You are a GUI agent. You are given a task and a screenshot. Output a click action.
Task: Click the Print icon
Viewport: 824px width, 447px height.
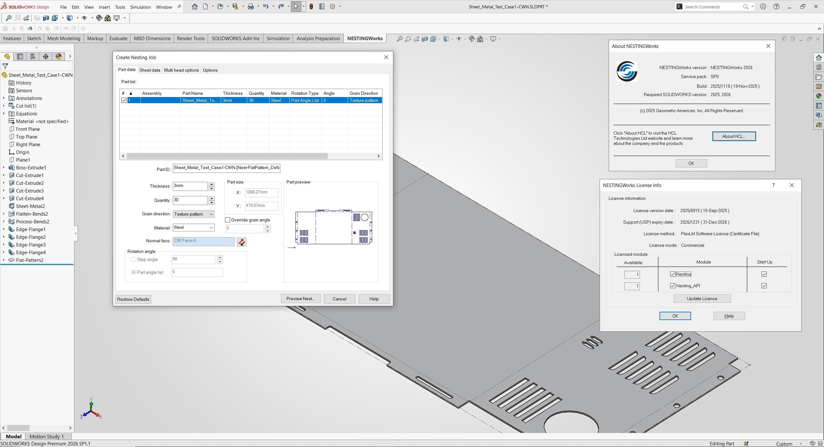tap(251, 7)
